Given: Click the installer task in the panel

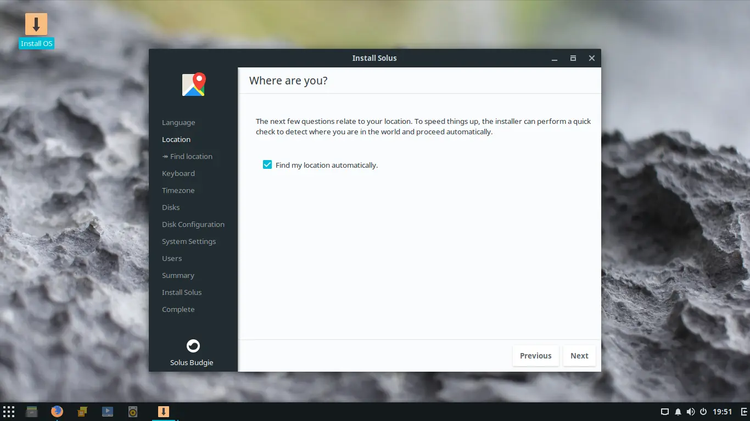Looking at the screenshot, I should (164, 412).
